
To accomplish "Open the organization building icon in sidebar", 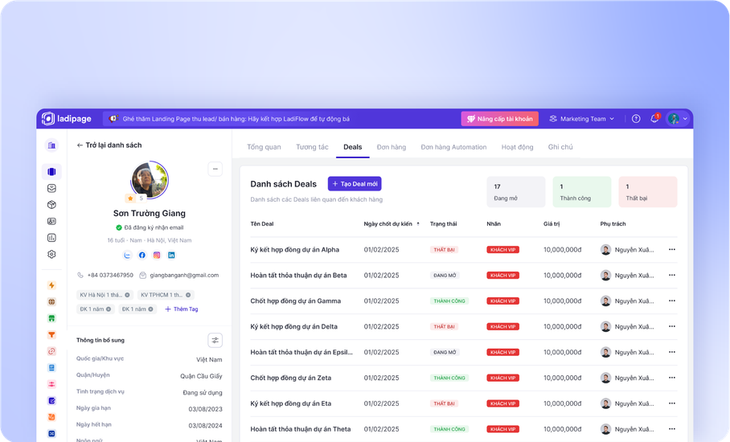I will pyautogui.click(x=51, y=145).
